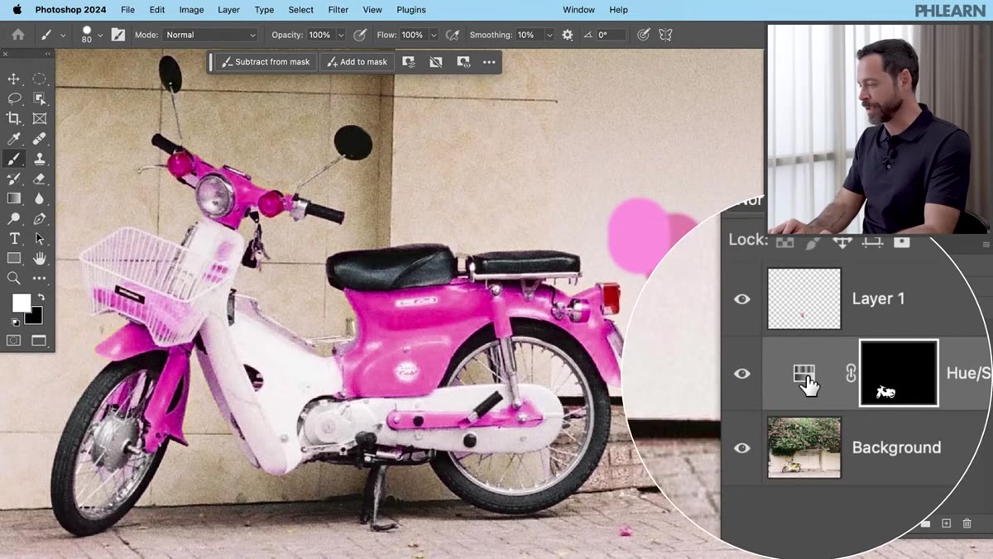This screenshot has width=993, height=559.
Task: Select the Elliptical Marquee tool
Action: [39, 79]
